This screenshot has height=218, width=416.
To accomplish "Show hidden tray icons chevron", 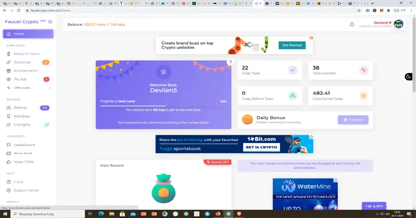I will click(377, 214).
